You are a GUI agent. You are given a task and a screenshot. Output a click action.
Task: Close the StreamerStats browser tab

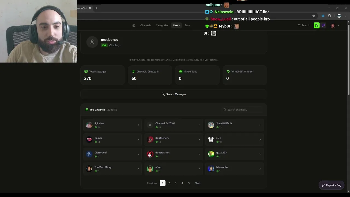tap(90, 8)
